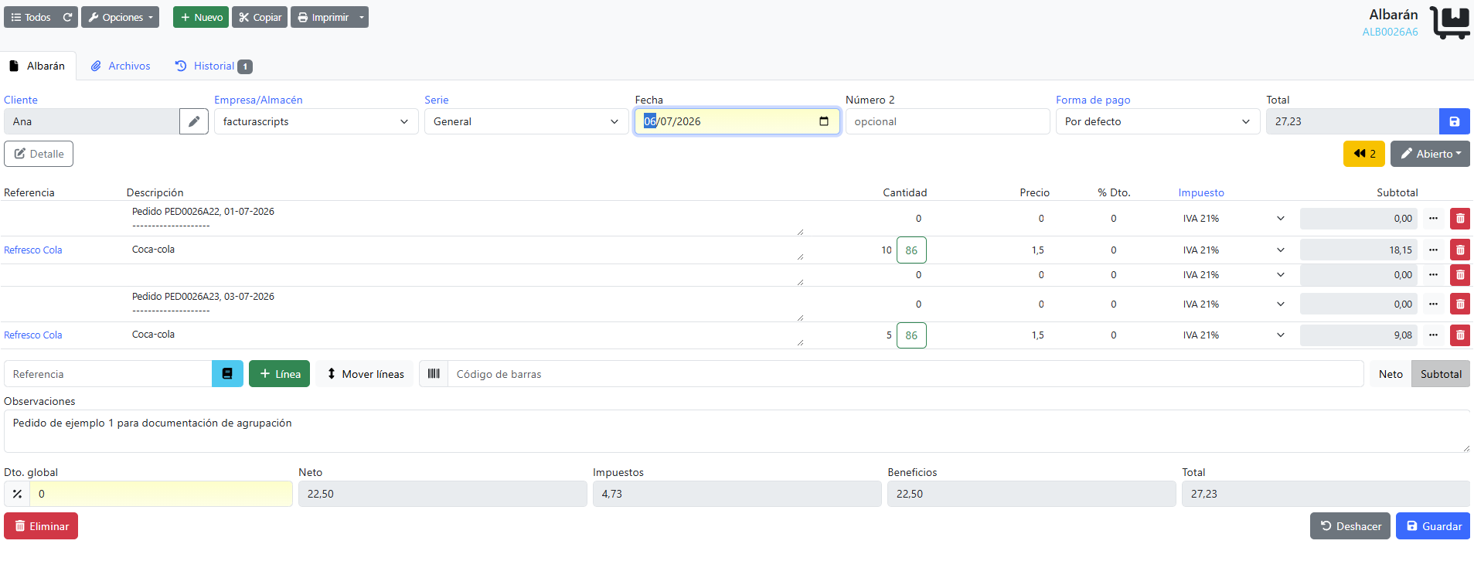Click the Guardar button
This screenshot has width=1474, height=561.
(x=1433, y=526)
